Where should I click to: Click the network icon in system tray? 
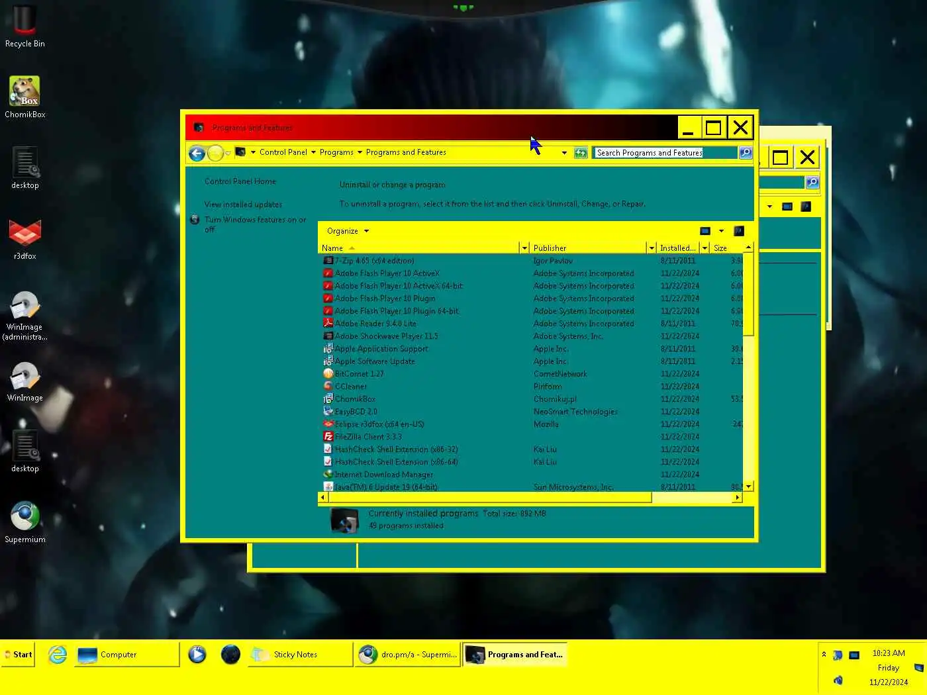[854, 655]
